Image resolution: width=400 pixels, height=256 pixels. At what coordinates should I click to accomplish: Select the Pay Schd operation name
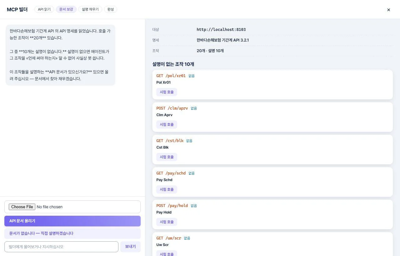tap(164, 180)
